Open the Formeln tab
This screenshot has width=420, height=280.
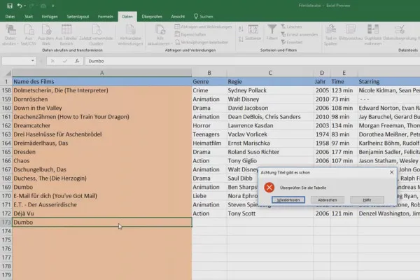point(105,17)
